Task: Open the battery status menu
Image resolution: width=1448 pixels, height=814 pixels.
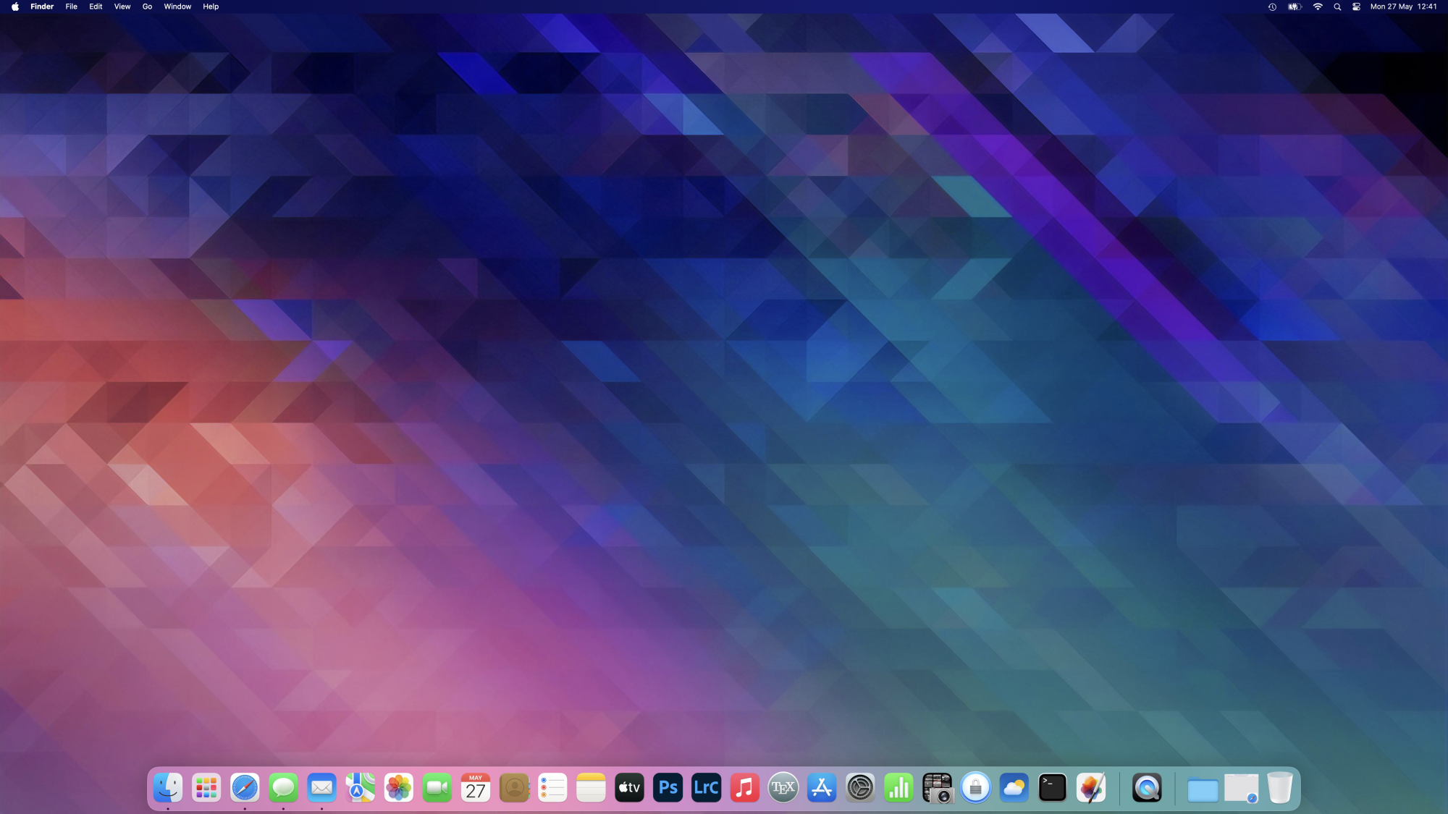Action: 1295,7
